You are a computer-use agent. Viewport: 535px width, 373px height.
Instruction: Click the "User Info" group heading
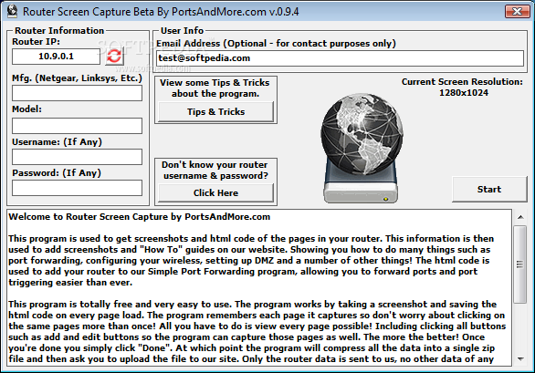(x=182, y=31)
